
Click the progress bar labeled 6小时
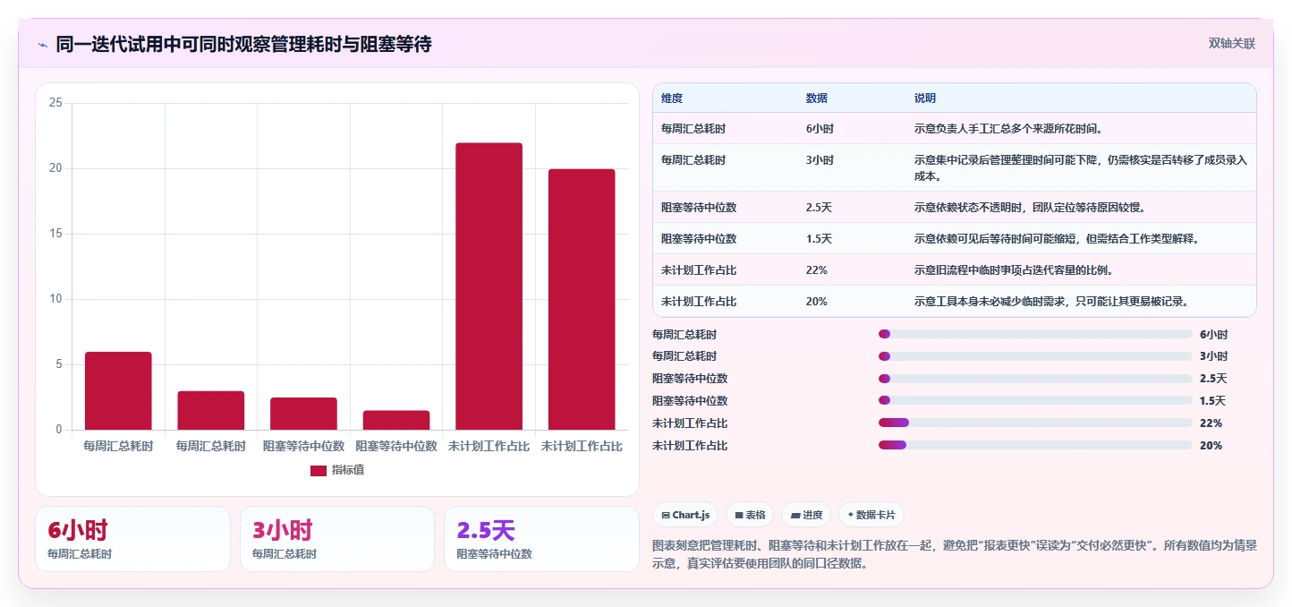pos(1035,334)
